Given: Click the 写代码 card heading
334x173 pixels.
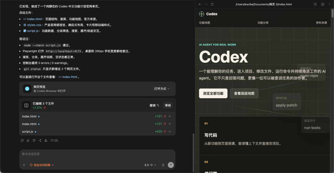Looking at the screenshot, I should point(211,135).
